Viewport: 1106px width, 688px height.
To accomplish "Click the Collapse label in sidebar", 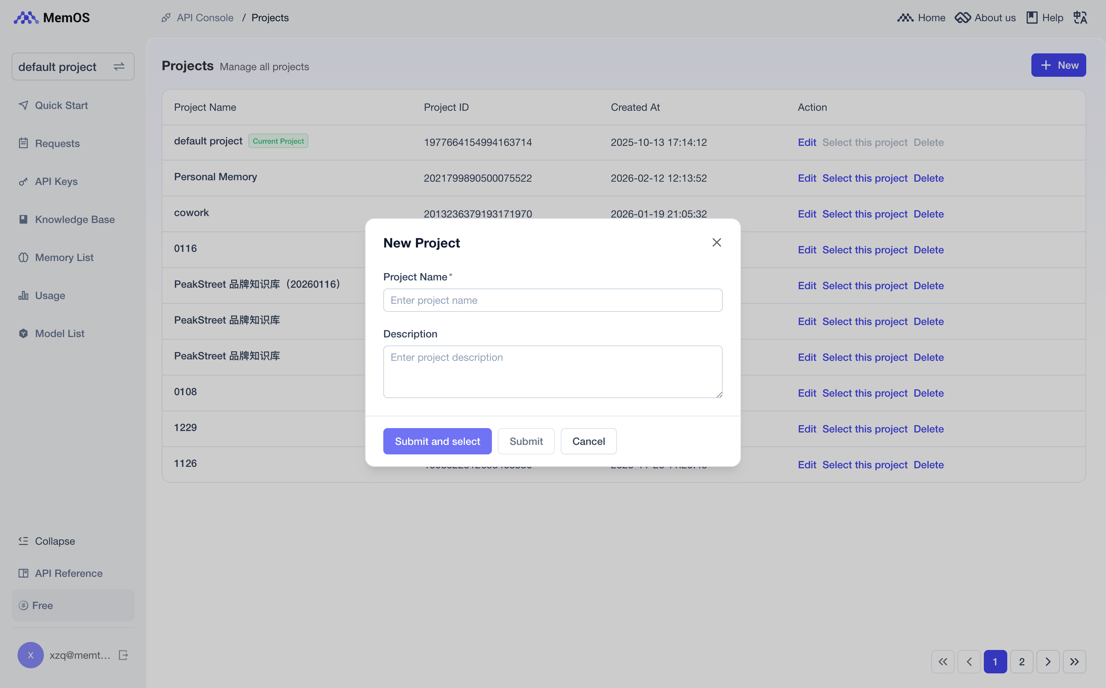I will coord(55,541).
